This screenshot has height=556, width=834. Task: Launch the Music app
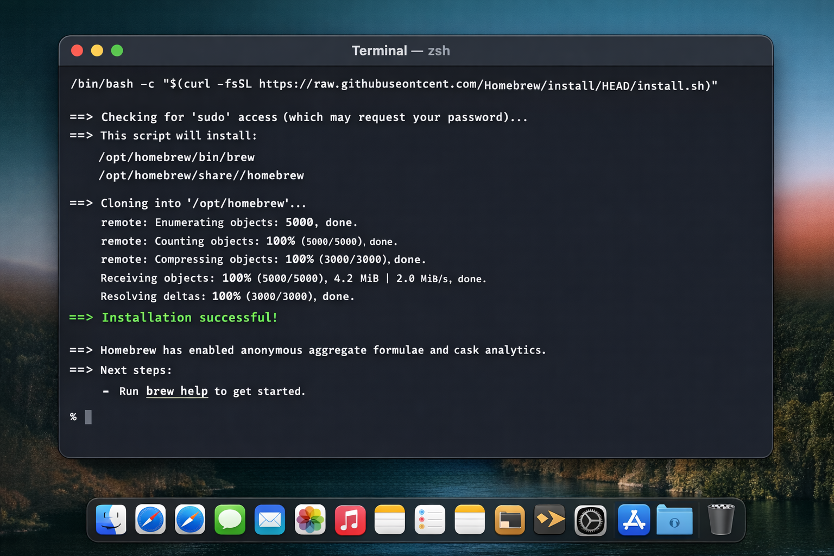[x=350, y=520]
